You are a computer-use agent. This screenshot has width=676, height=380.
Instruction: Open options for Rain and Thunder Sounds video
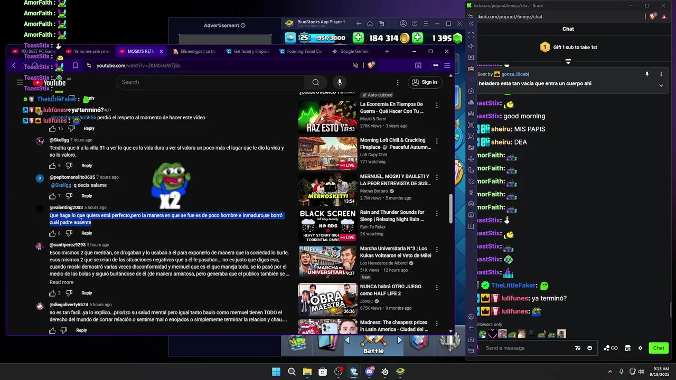point(437,213)
